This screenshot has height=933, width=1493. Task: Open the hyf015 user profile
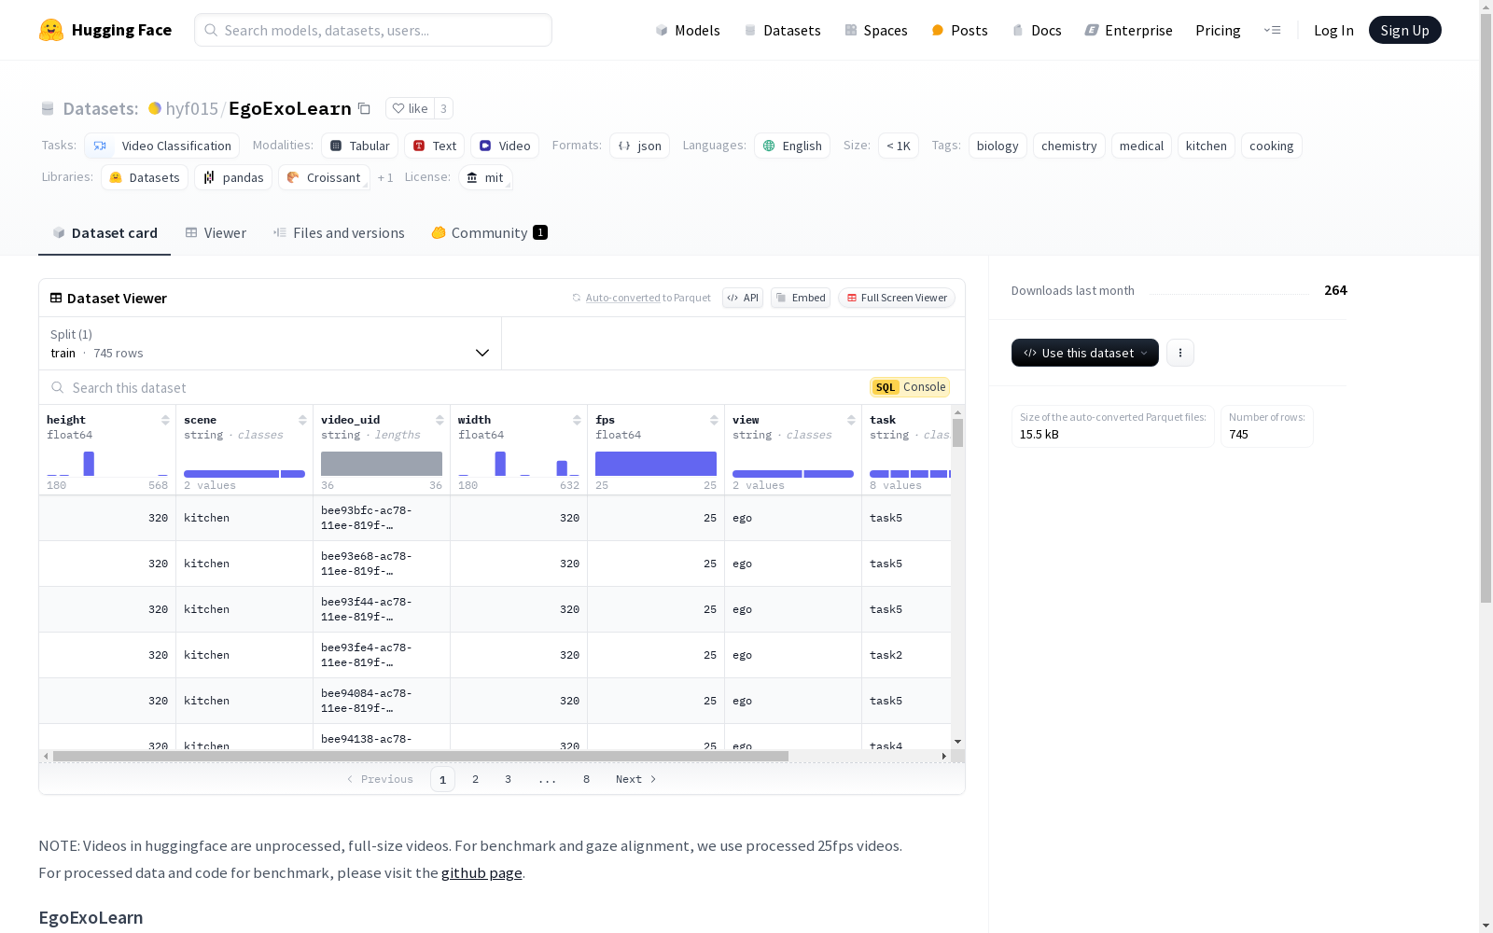(191, 108)
